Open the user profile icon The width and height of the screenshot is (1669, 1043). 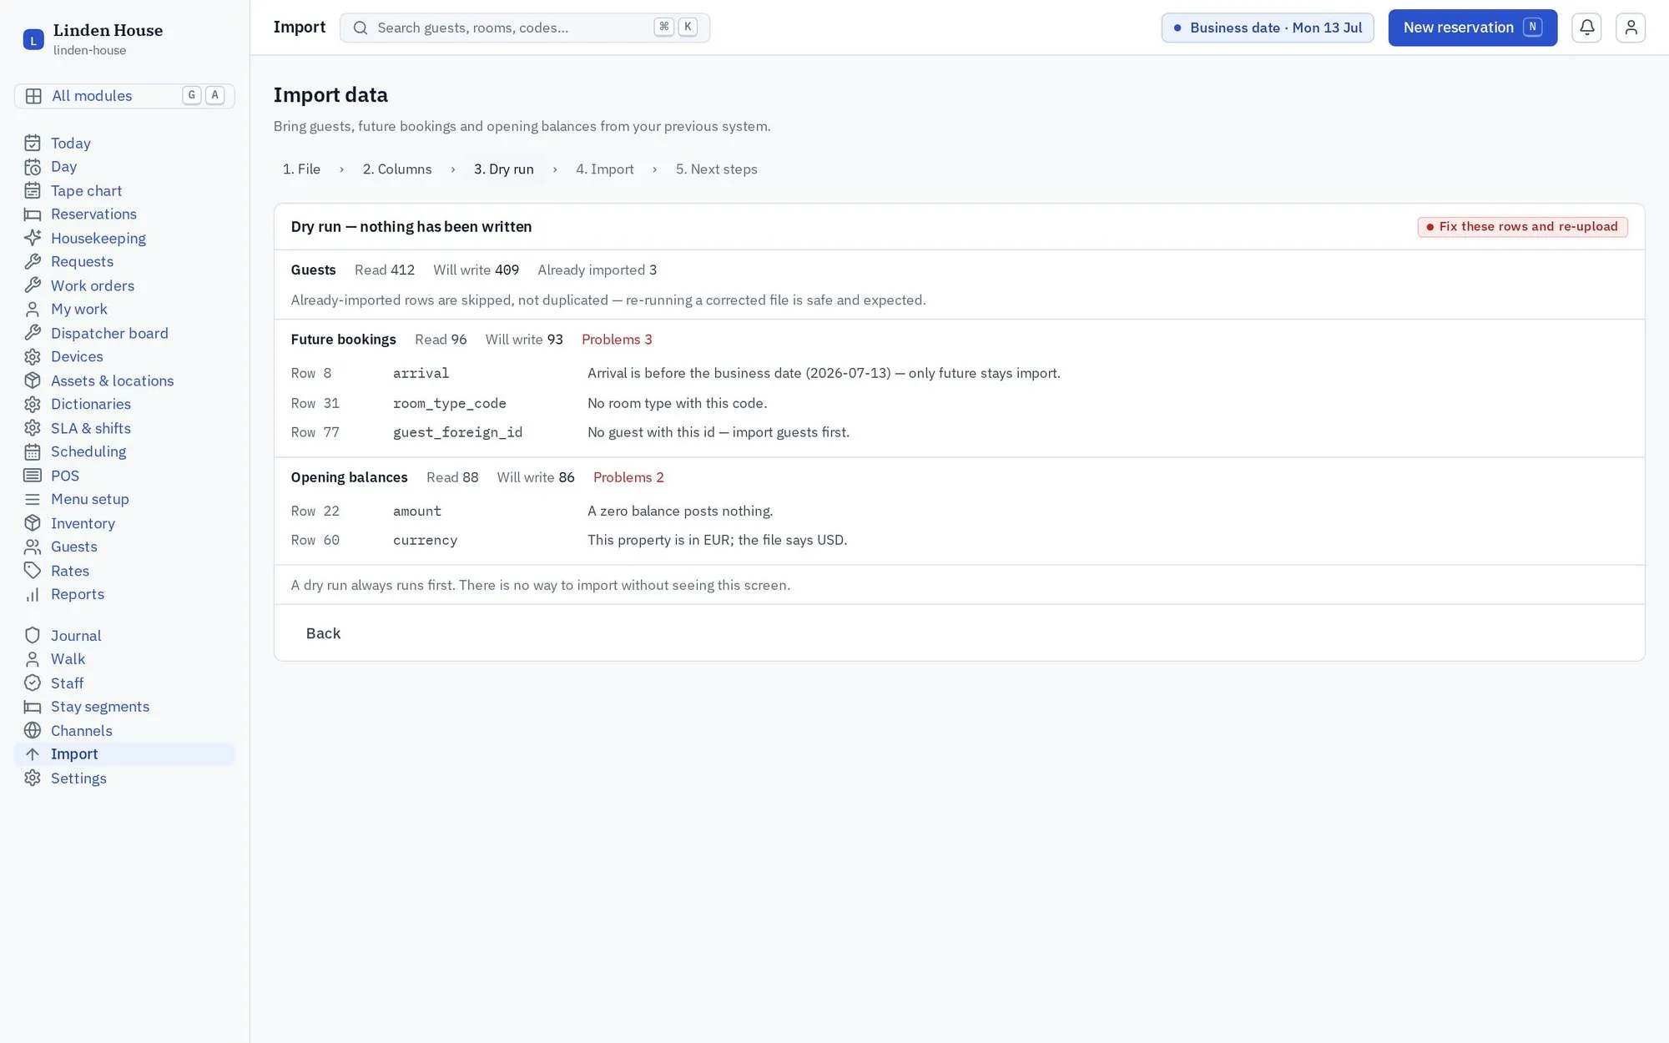[x=1630, y=28]
